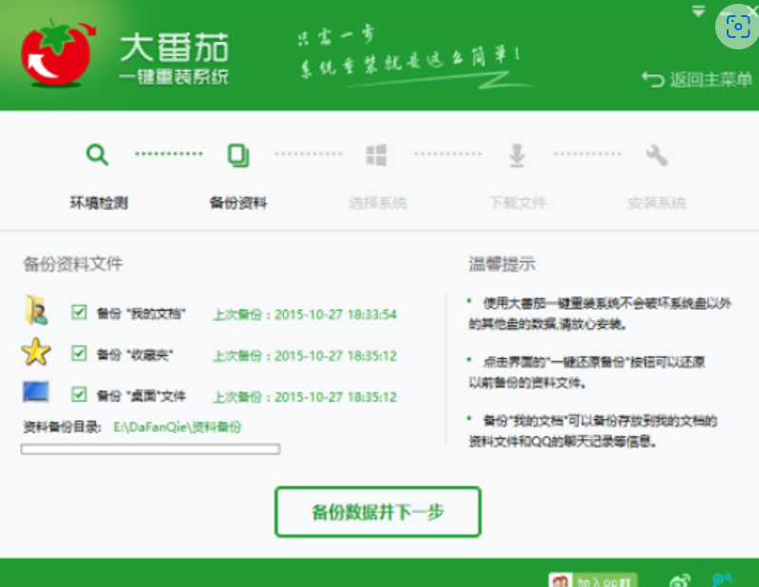Screen dimensions: 759x587
Task: Click the 备份资料 copy step icon
Action: pyautogui.click(x=237, y=155)
